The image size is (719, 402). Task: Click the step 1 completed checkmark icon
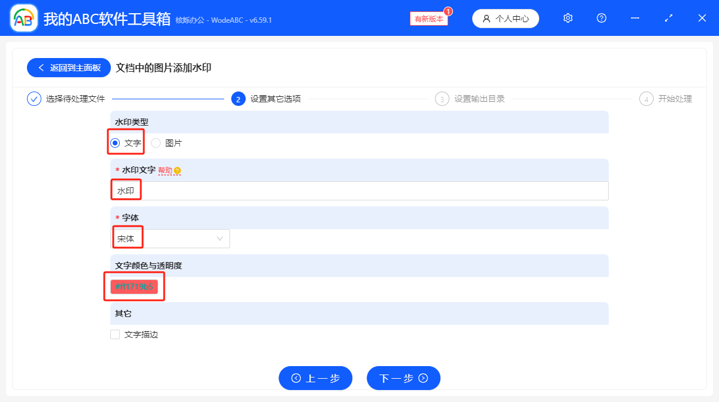[34, 99]
